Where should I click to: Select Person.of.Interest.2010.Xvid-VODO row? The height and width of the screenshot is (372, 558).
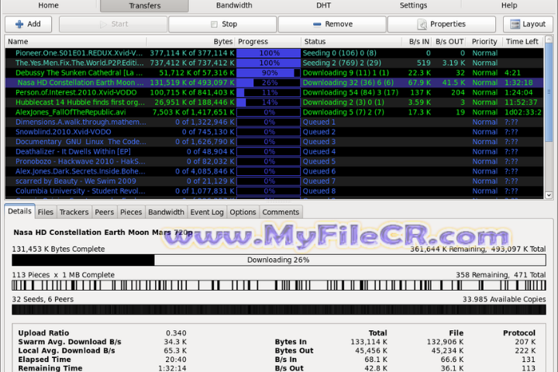coord(274,92)
